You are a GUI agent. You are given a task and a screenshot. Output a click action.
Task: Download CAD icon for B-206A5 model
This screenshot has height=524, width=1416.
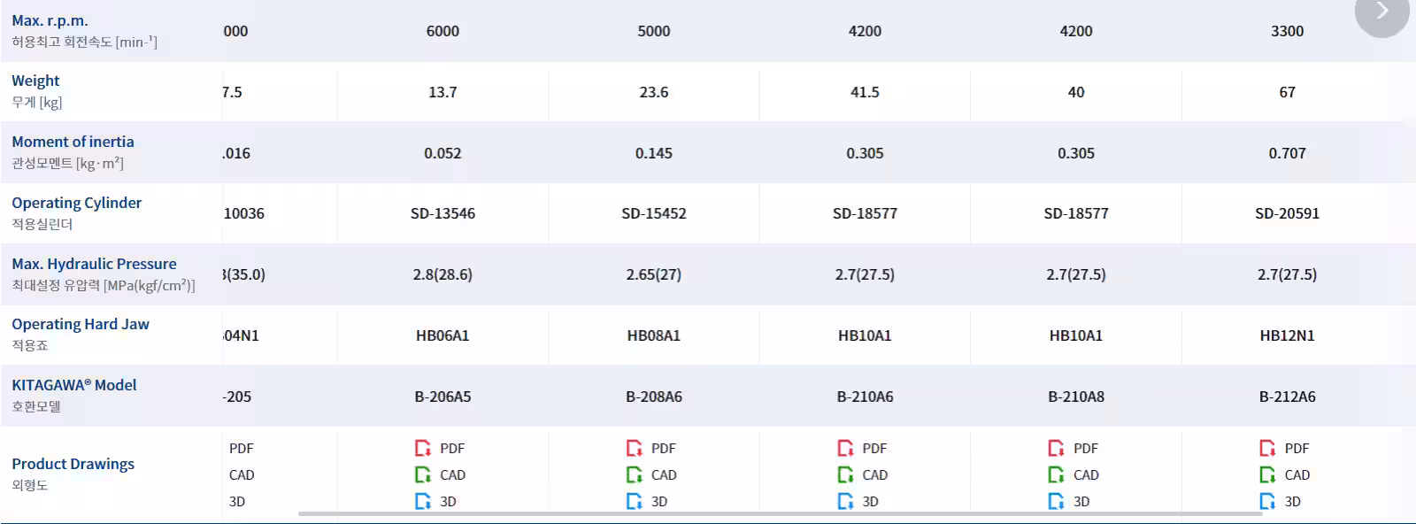[x=423, y=474]
